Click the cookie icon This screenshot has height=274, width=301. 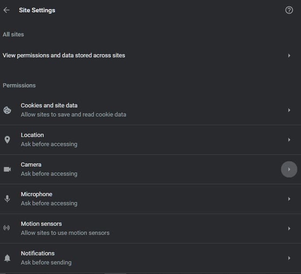pos(7,110)
